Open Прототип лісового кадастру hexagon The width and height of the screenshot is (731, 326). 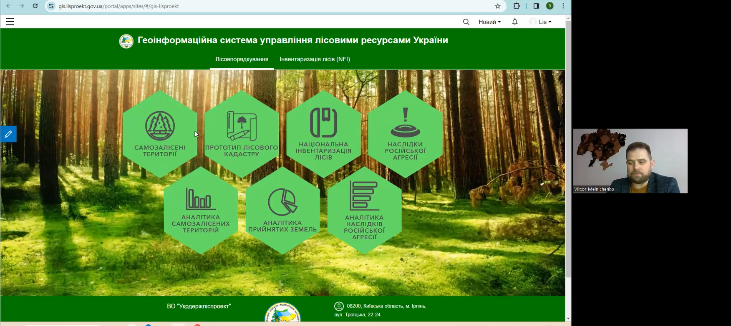(242, 134)
